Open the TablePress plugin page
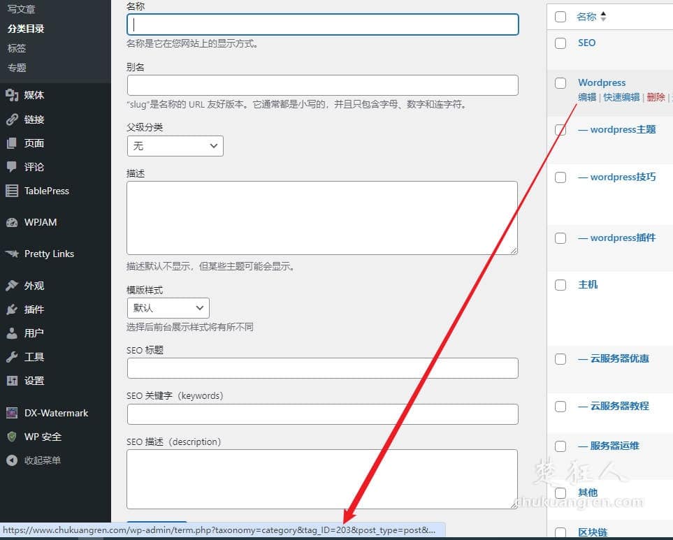673x540 pixels. (x=44, y=191)
